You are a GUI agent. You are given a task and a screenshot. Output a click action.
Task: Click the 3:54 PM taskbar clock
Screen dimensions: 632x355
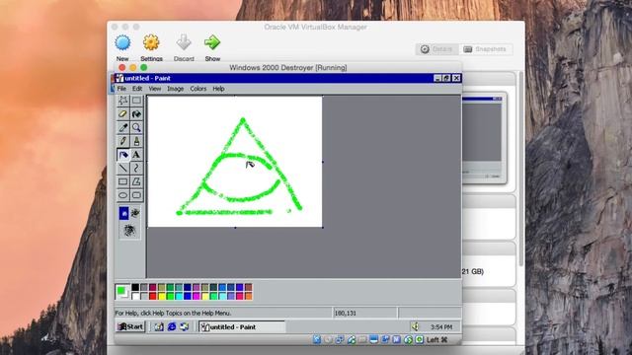pos(441,327)
